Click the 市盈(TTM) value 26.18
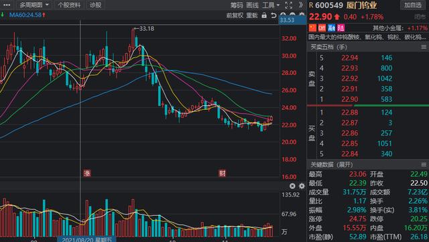This screenshot has height=242, width=429. (418, 237)
